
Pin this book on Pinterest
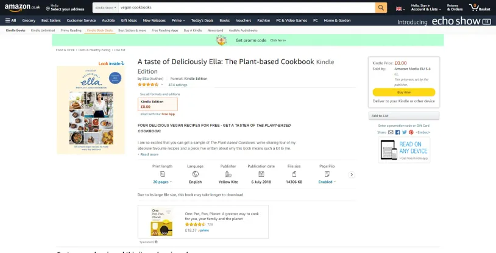click(411, 132)
